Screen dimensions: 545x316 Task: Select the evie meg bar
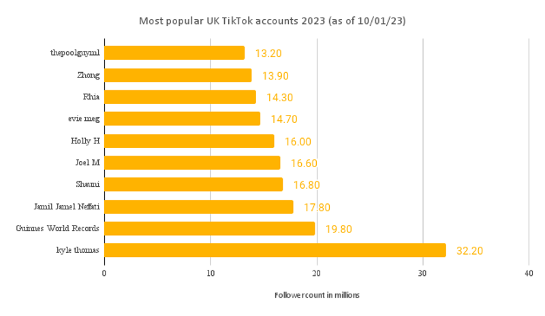182,119
